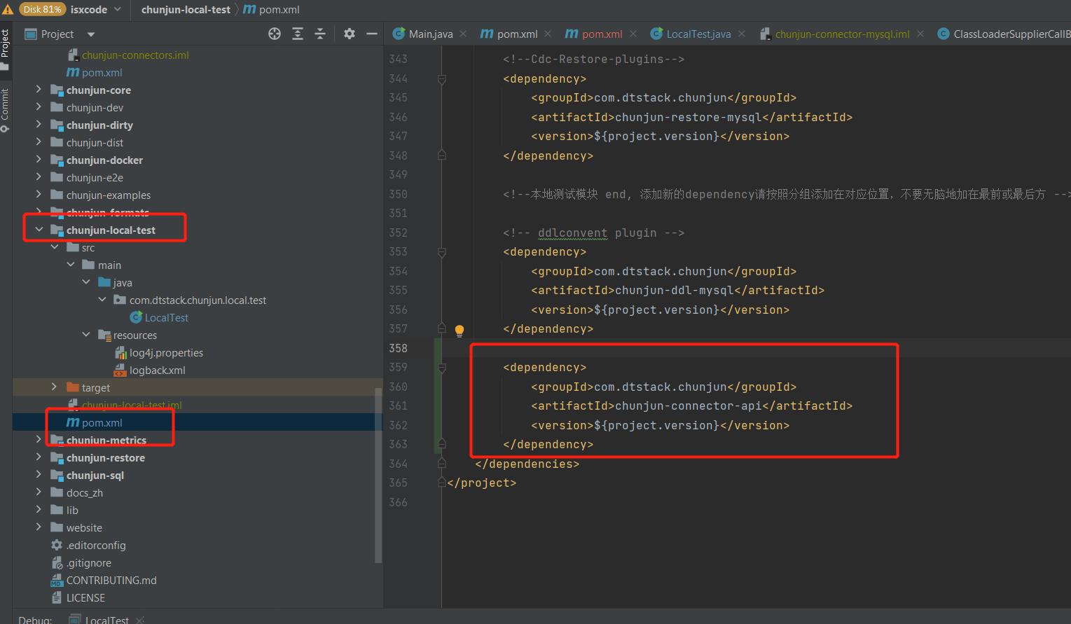The image size is (1071, 624).
Task: Open the Commit tool window sidebar
Action: pyautogui.click(x=5, y=109)
